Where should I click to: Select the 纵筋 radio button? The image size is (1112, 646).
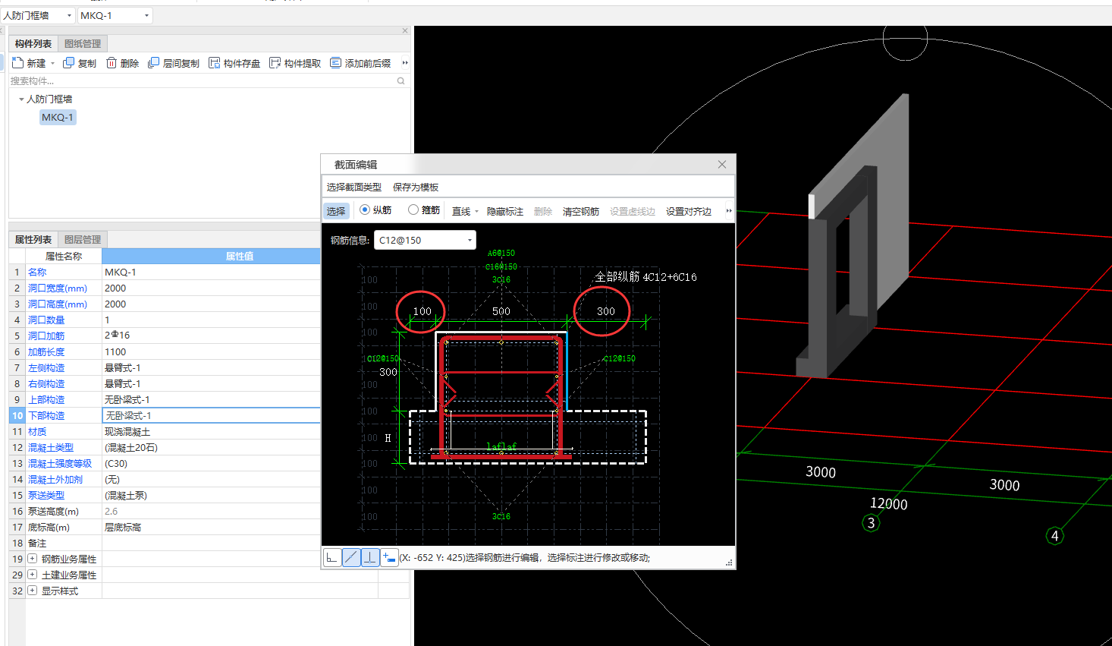(365, 210)
